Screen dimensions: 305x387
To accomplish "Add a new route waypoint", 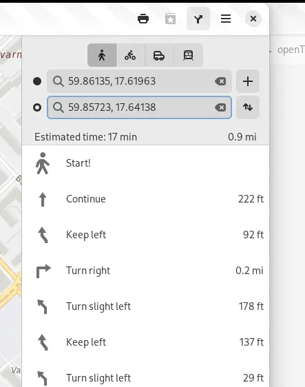I will (247, 81).
